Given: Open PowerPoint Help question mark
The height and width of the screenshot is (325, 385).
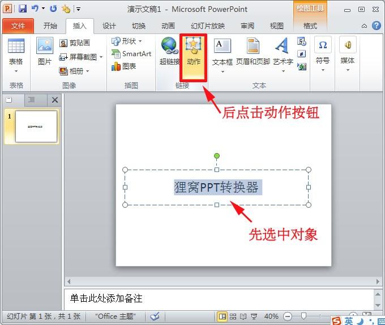Looking at the screenshot, I should [x=377, y=26].
